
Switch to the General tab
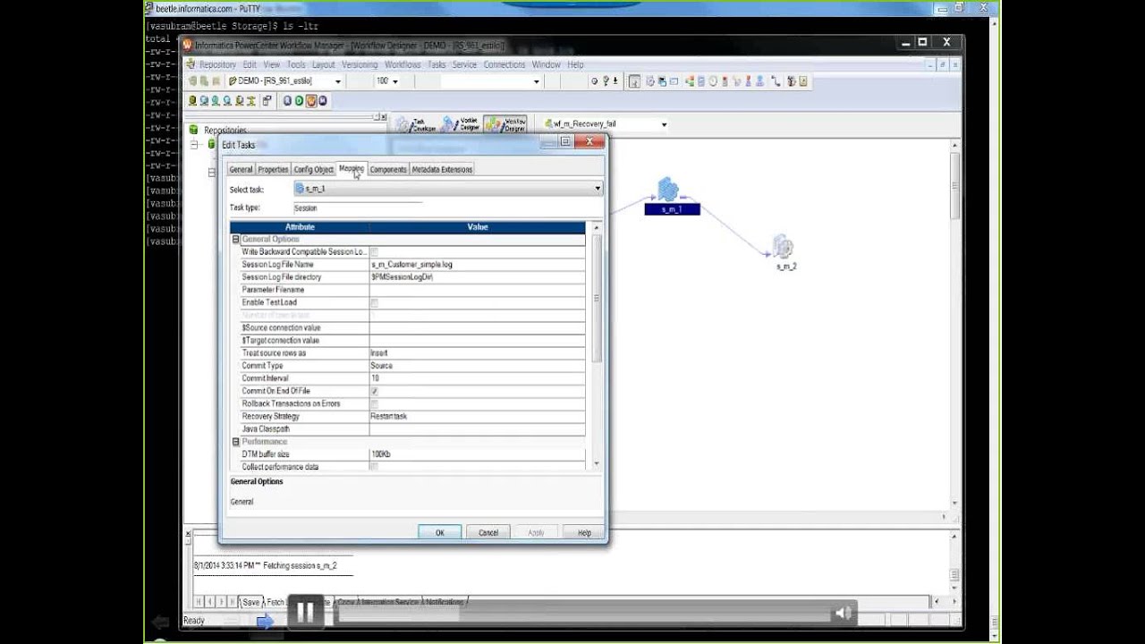(x=241, y=169)
